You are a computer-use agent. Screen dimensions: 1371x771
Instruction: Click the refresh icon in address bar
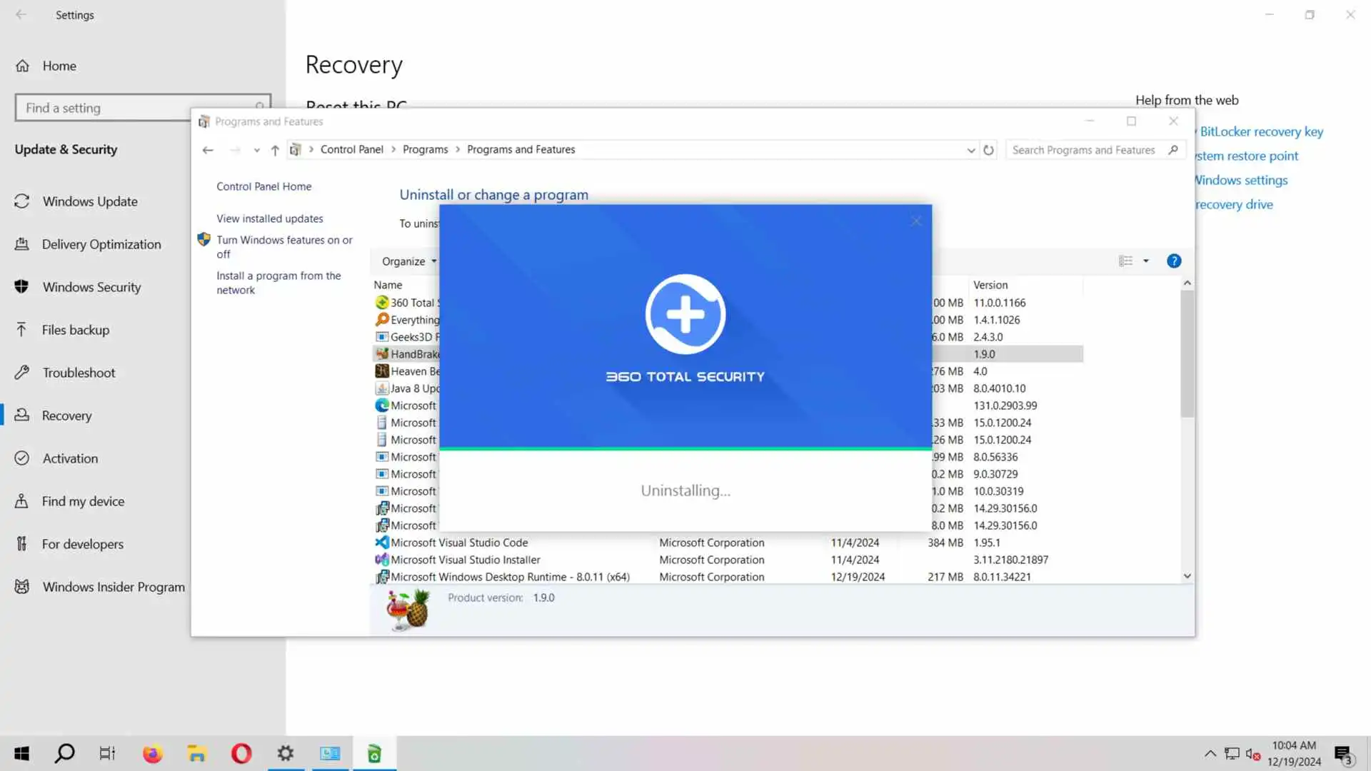coord(988,150)
